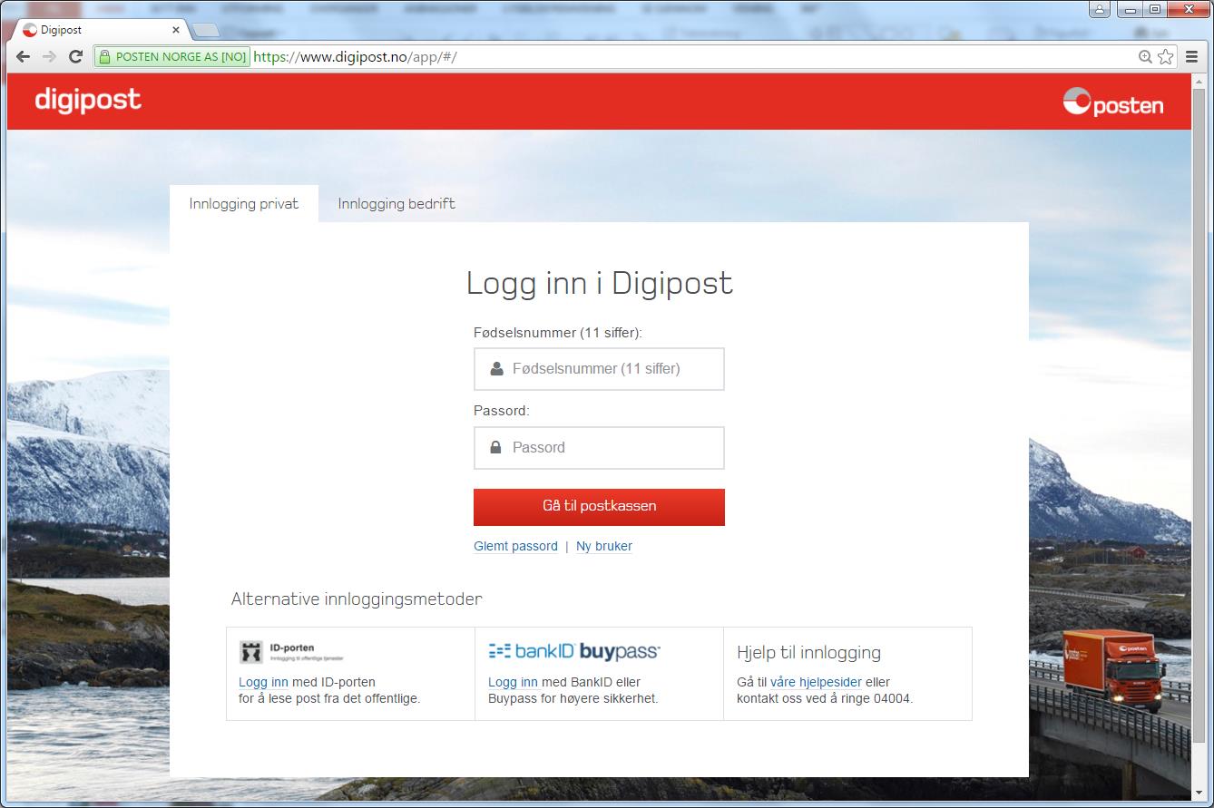Click the Passord input field
This screenshot has width=1214, height=808.
[x=599, y=448]
